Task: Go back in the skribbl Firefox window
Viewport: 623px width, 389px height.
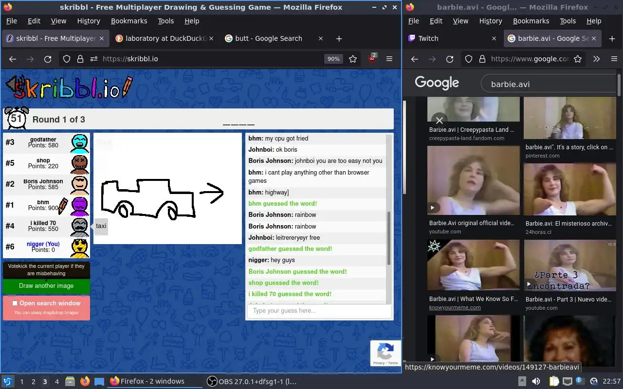Action: (x=13, y=59)
